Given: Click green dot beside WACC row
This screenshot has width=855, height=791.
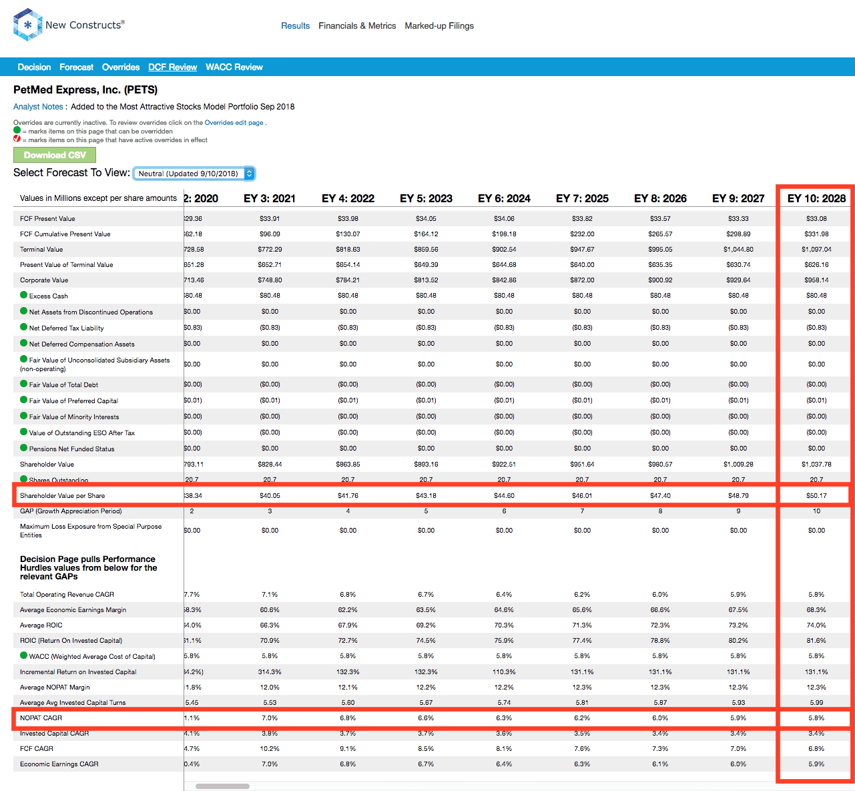Looking at the screenshot, I should [x=23, y=655].
